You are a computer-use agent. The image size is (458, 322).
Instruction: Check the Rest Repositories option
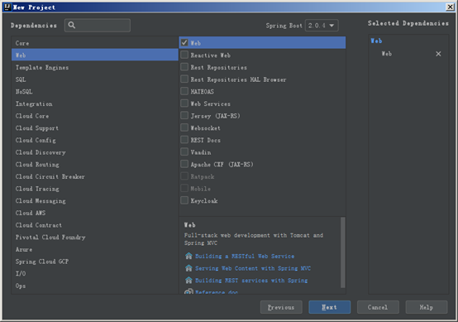[x=184, y=67]
